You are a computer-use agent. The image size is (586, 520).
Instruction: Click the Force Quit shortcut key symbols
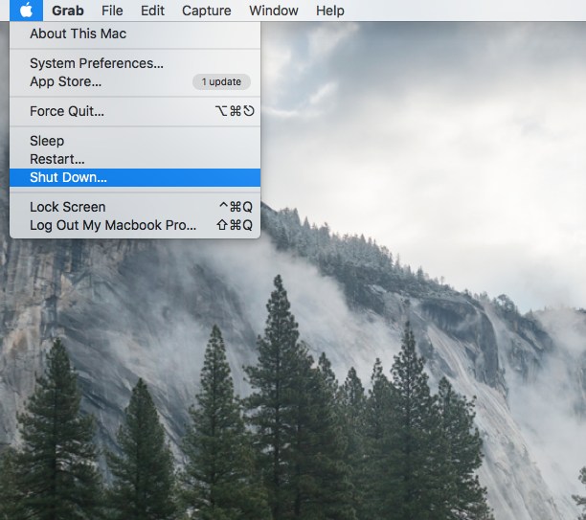tap(236, 111)
